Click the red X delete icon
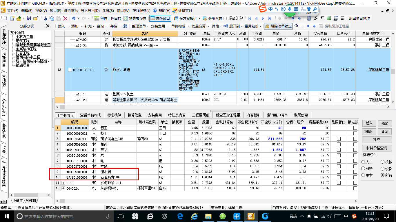The height and width of the screenshot is (222, 396). [65, 18]
